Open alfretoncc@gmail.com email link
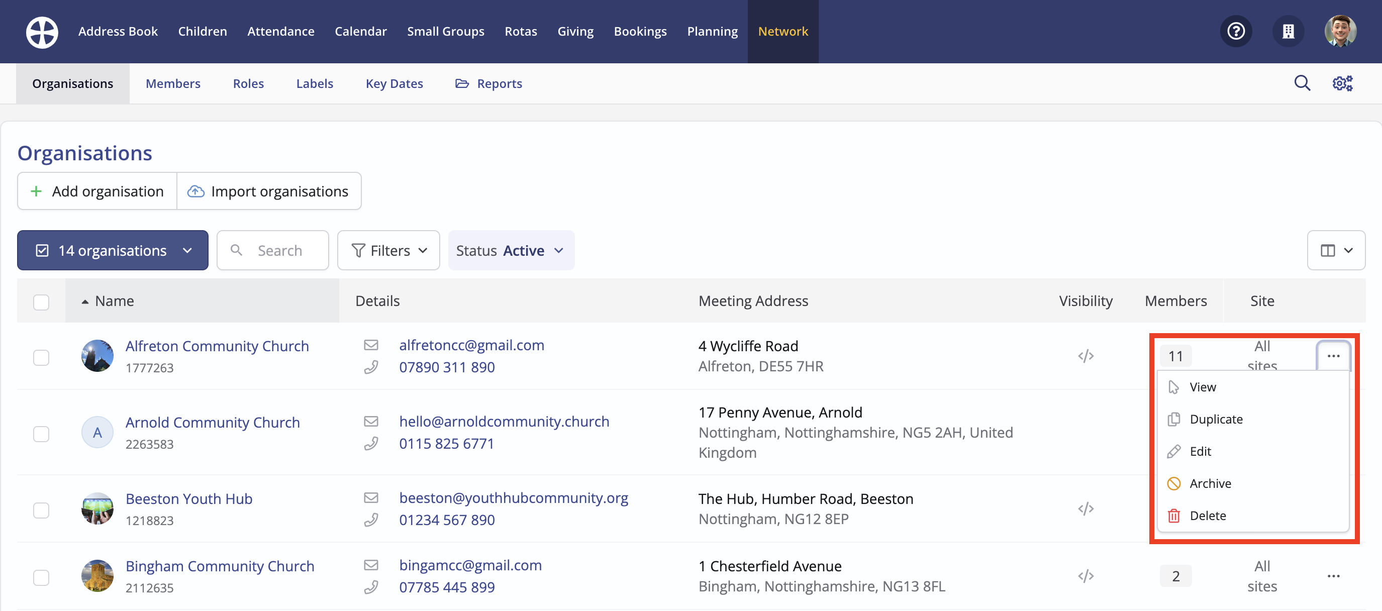Viewport: 1382px width, 611px height. tap(471, 345)
